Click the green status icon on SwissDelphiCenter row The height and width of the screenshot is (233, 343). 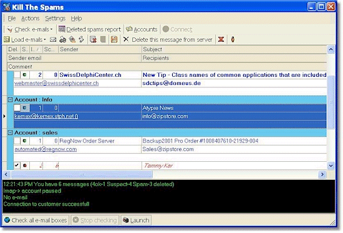point(25,75)
